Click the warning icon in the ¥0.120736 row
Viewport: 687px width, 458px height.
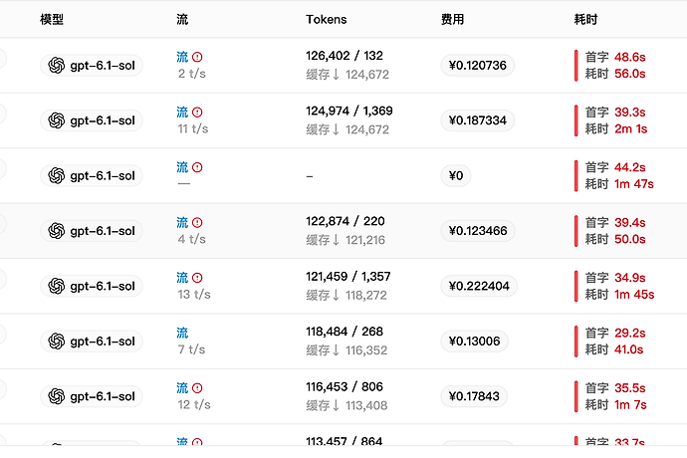[x=197, y=57]
